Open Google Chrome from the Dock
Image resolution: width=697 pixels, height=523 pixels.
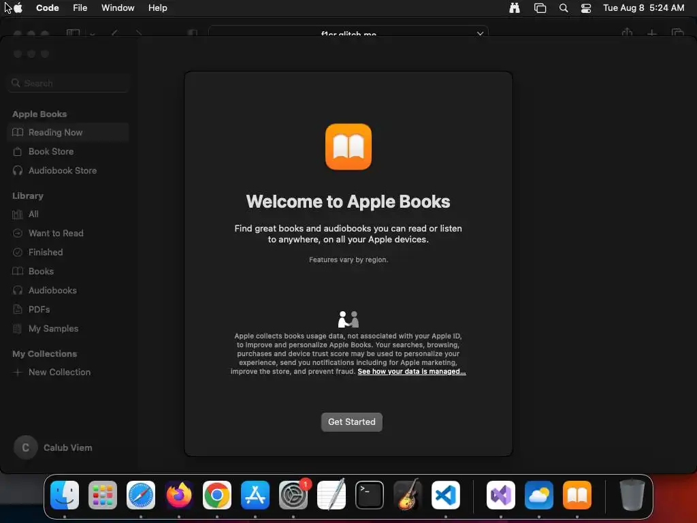(x=217, y=495)
